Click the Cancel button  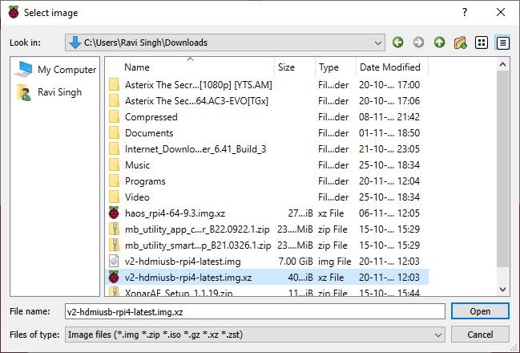click(480, 335)
